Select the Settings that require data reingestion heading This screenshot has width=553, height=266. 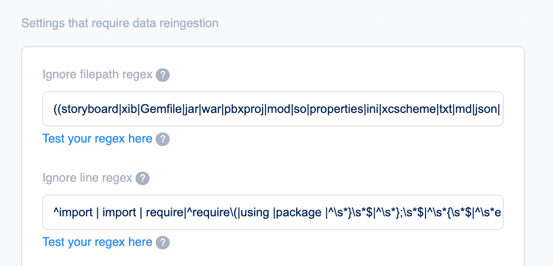coord(120,23)
